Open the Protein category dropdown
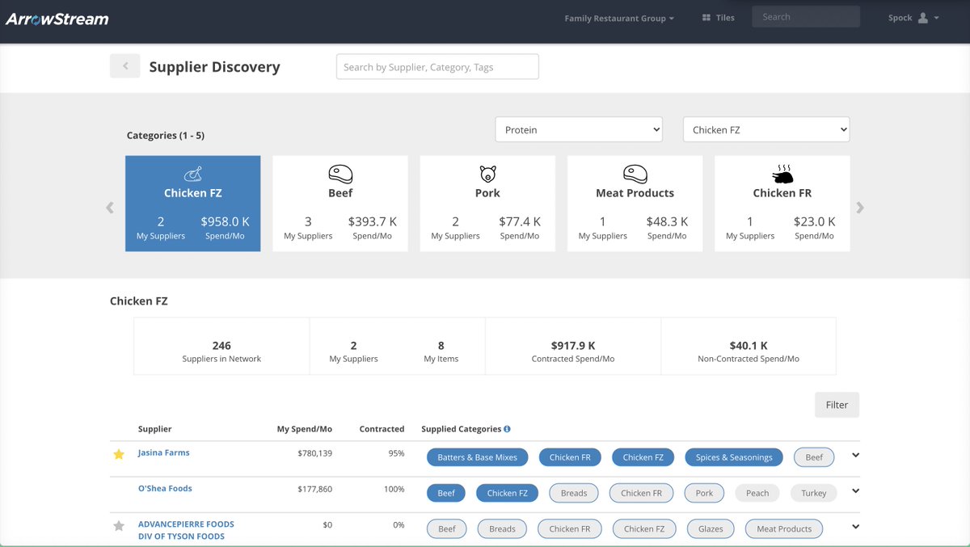This screenshot has width=970, height=547. pyautogui.click(x=579, y=129)
